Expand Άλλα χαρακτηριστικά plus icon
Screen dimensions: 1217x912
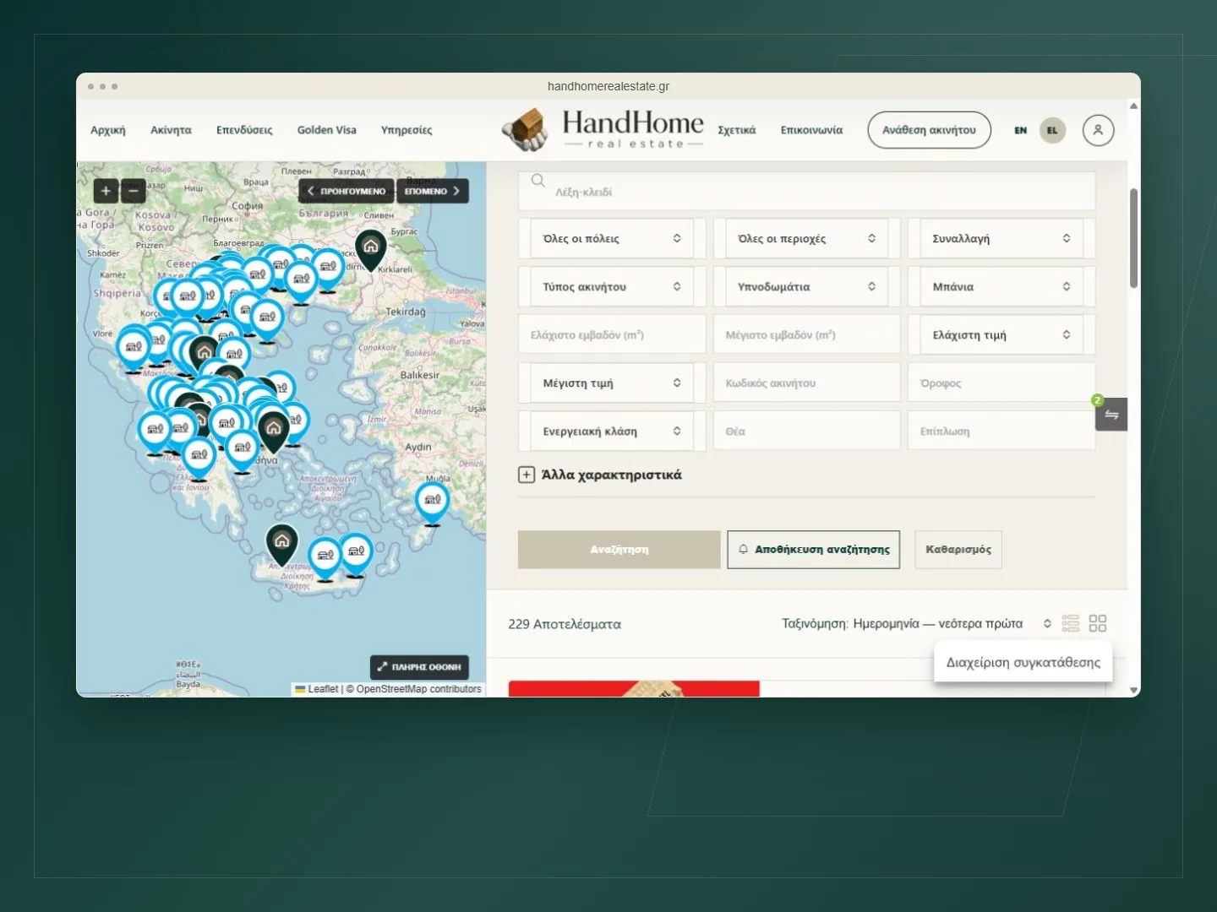526,475
